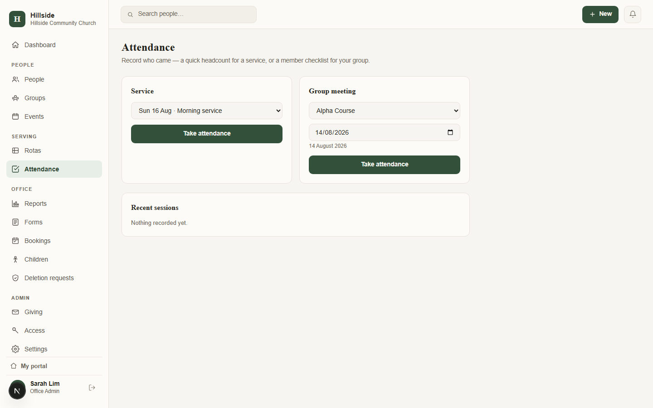Click the Groups icon in the sidebar
The height and width of the screenshot is (408, 653).
(x=15, y=98)
